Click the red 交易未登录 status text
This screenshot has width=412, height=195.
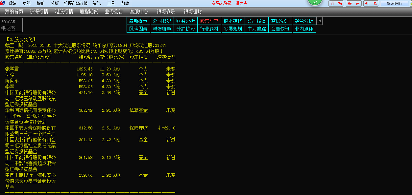[222, 3]
